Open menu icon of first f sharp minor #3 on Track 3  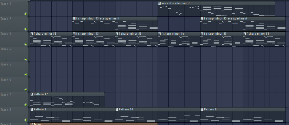tap(32, 34)
